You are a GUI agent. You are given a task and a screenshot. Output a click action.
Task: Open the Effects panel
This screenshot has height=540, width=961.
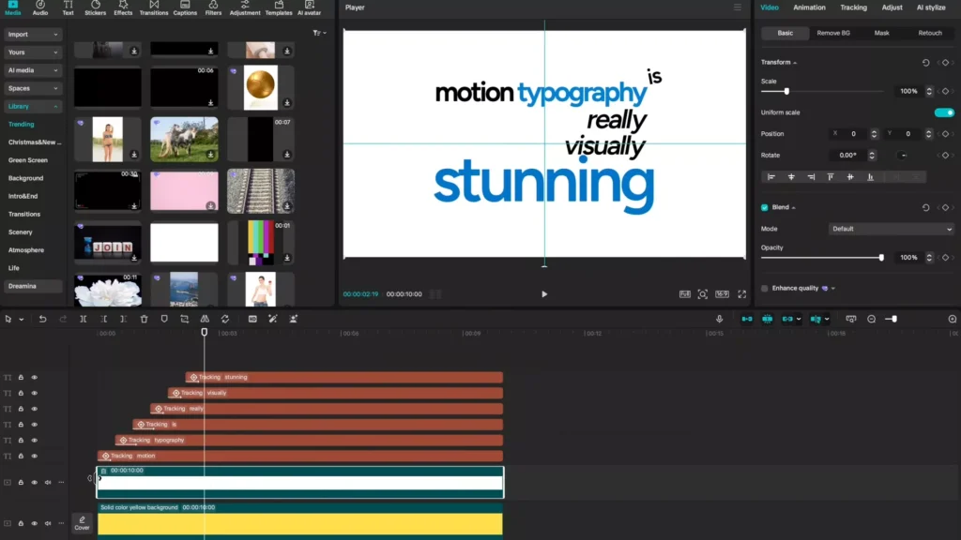coord(123,8)
